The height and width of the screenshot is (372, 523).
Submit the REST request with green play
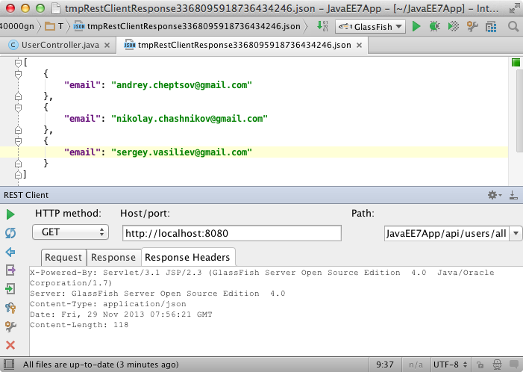pyautogui.click(x=10, y=214)
